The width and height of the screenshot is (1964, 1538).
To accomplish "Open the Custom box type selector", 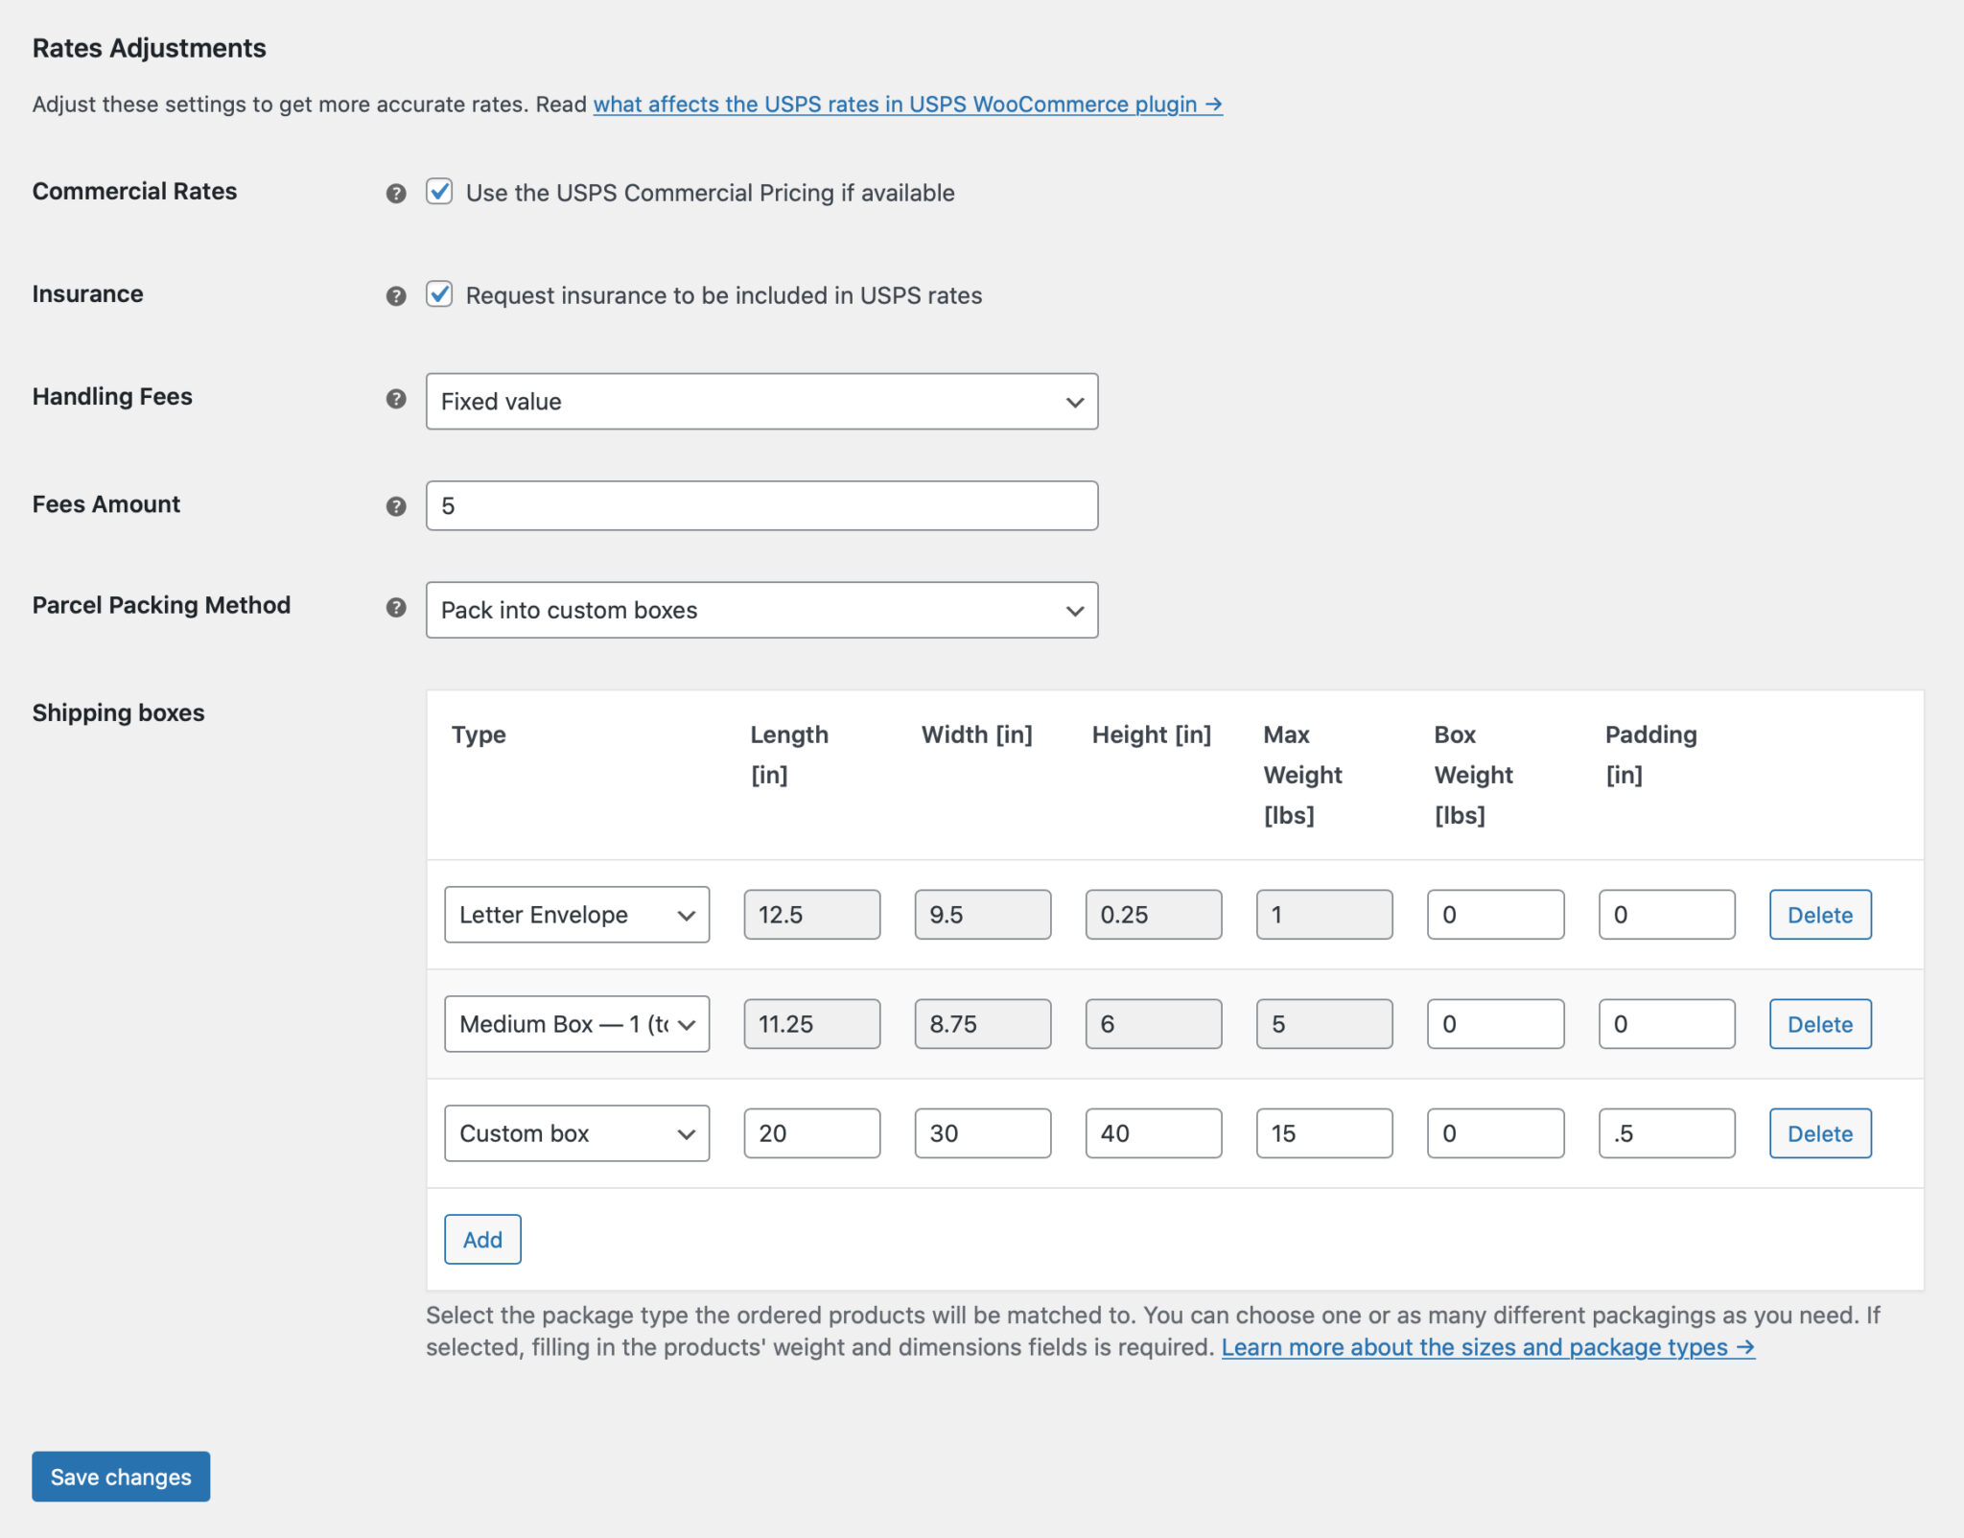I will pos(575,1132).
